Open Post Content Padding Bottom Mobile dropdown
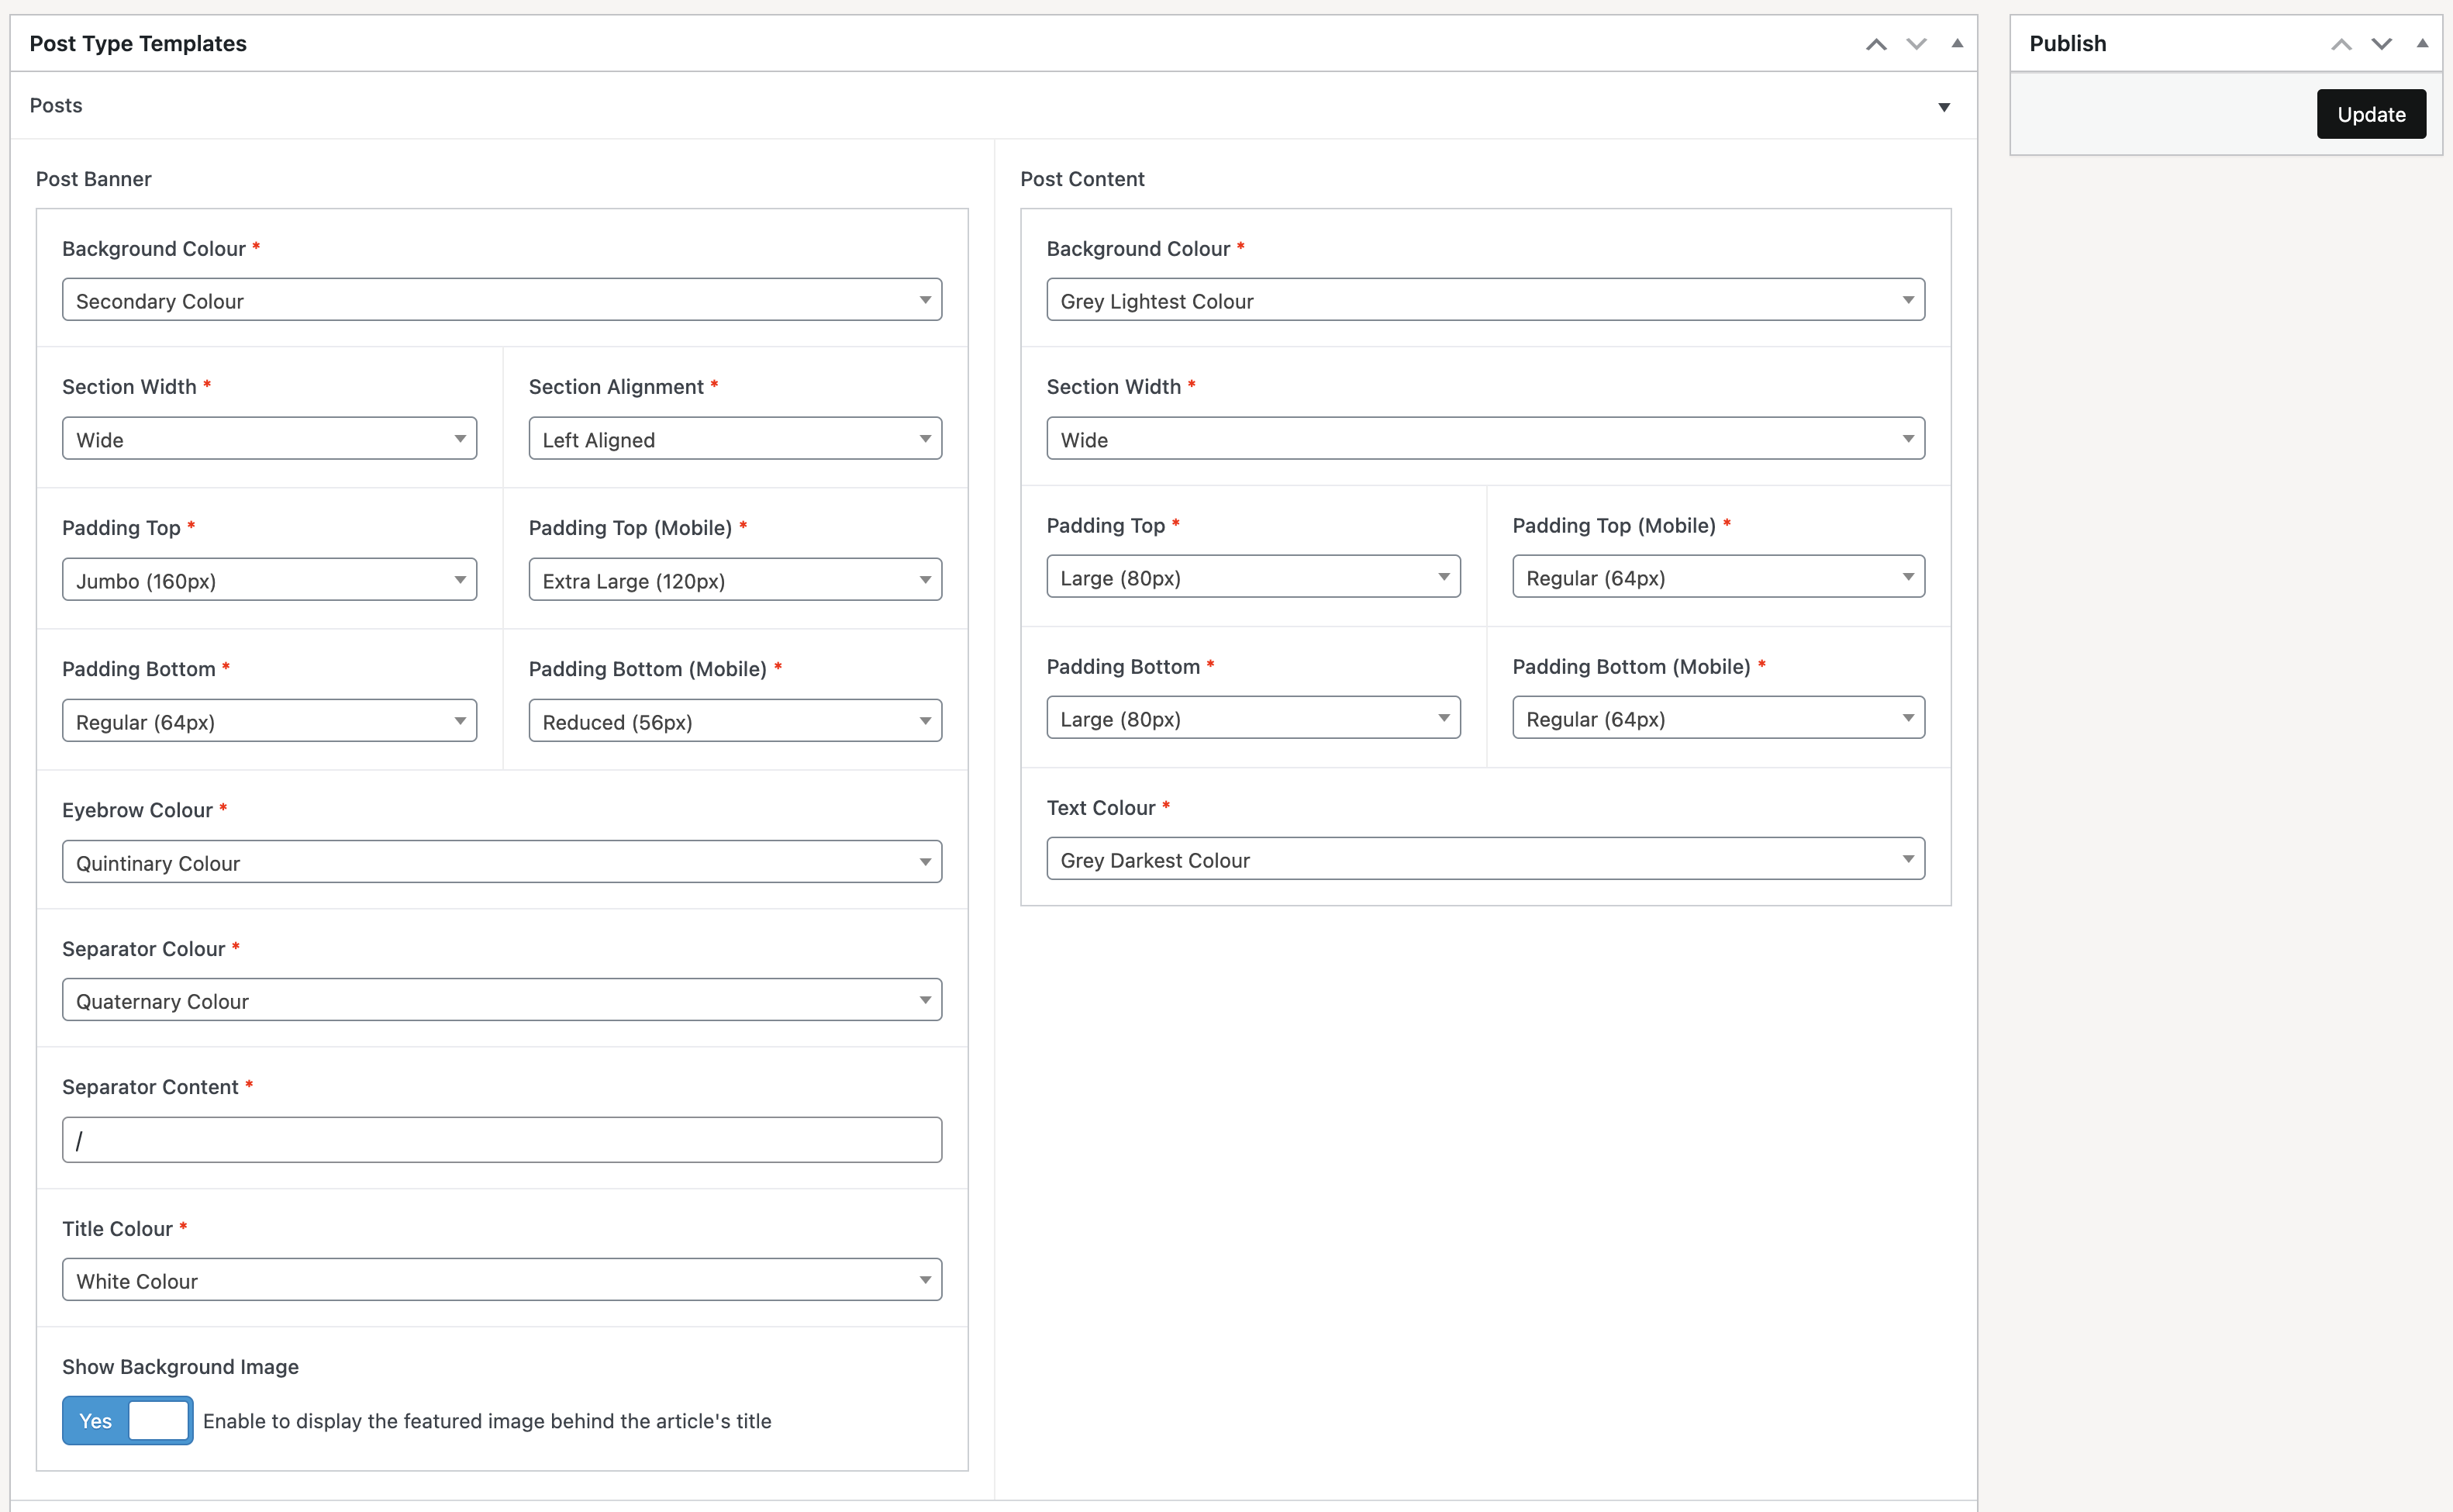 (x=1717, y=718)
